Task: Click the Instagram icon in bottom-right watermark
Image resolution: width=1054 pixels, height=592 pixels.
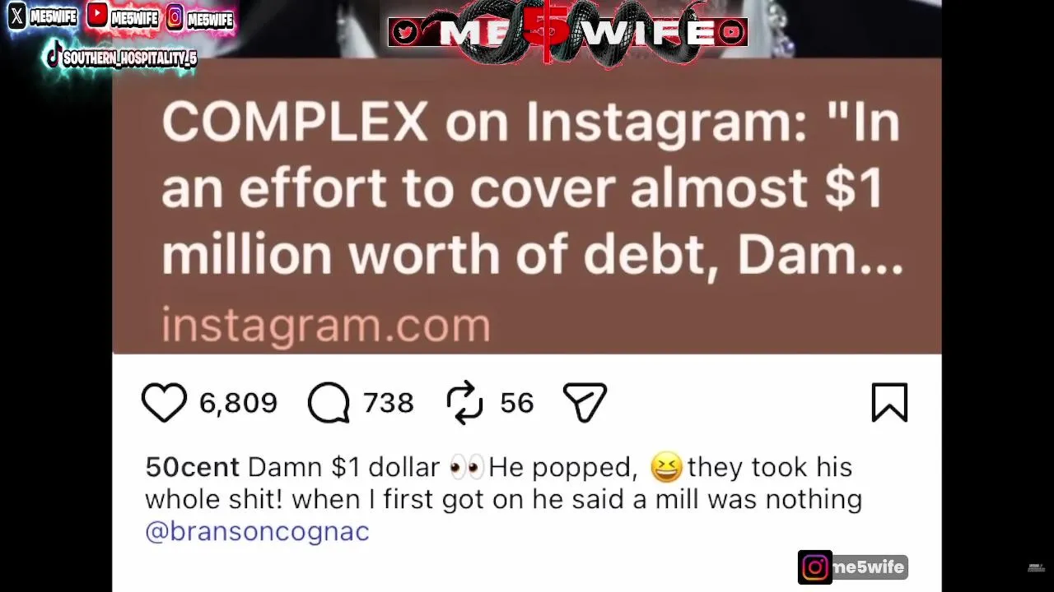Action: tap(814, 567)
